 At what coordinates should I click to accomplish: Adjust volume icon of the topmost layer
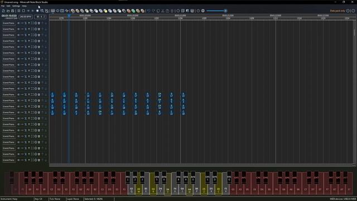[18, 23]
